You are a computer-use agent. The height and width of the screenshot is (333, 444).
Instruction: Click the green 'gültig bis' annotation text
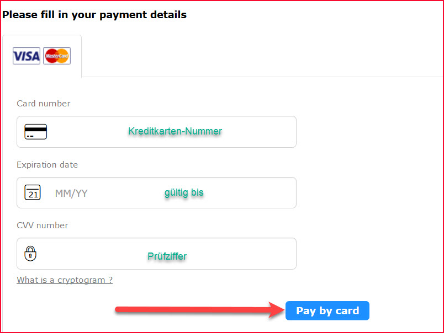pos(184,192)
